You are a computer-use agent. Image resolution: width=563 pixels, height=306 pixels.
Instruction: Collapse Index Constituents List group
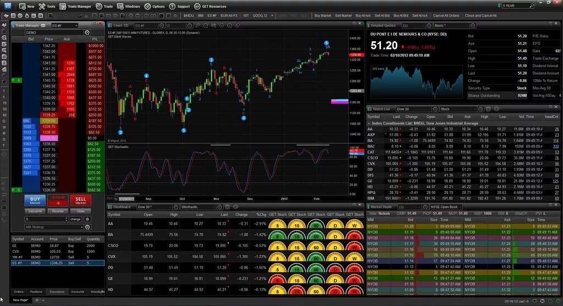(369, 124)
